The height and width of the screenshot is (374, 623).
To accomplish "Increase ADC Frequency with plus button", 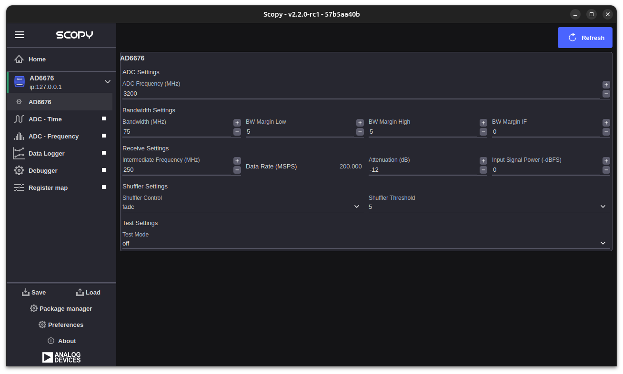I will tap(606, 85).
